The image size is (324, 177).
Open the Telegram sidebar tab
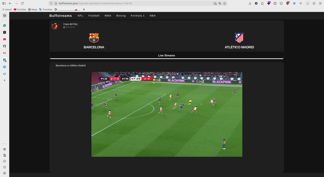[5, 67]
